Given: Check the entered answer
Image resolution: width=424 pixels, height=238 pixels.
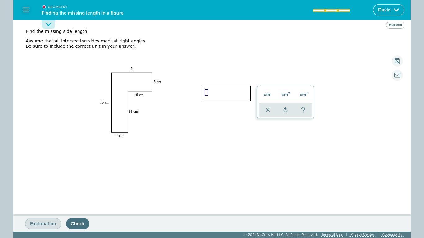Looking at the screenshot, I should point(78,224).
